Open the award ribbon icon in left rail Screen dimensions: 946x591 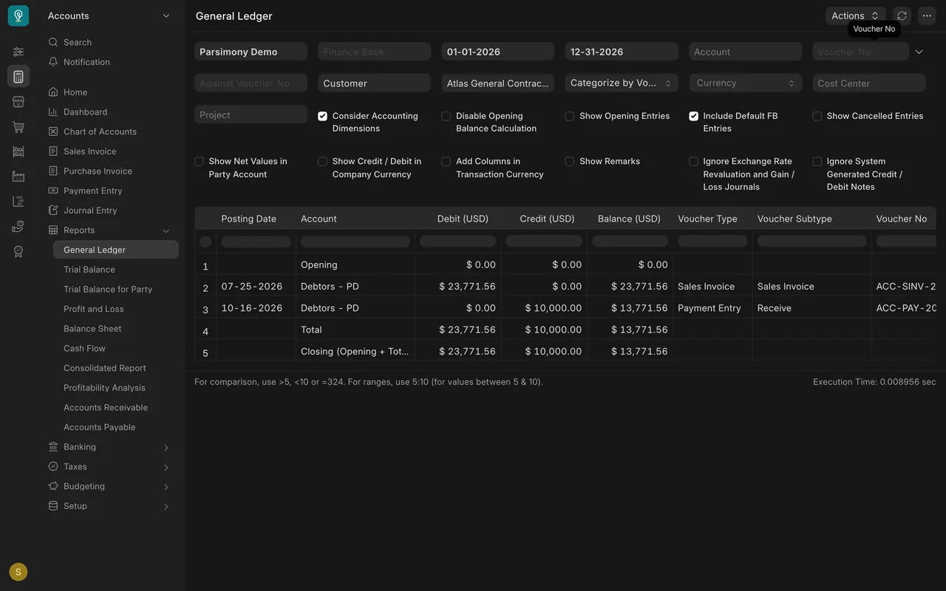(18, 252)
